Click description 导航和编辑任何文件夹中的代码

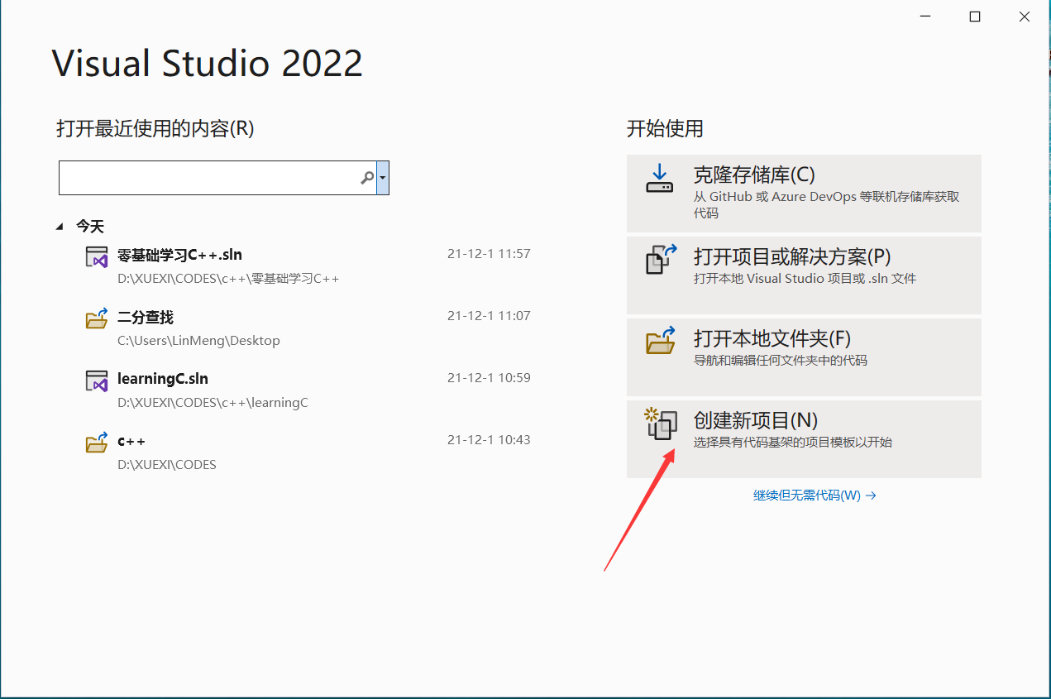point(781,361)
